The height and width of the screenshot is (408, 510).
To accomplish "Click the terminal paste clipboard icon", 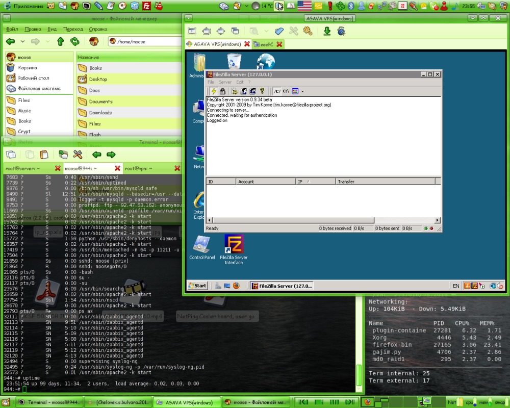I will pyautogui.click(x=44, y=155).
